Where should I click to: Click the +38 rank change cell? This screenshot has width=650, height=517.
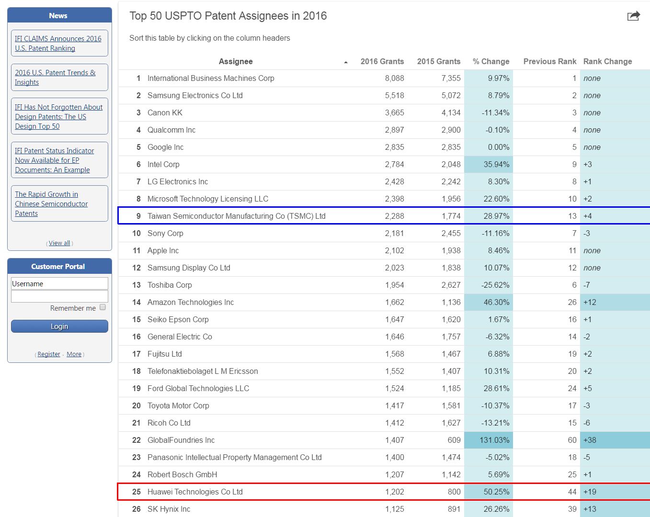point(615,440)
